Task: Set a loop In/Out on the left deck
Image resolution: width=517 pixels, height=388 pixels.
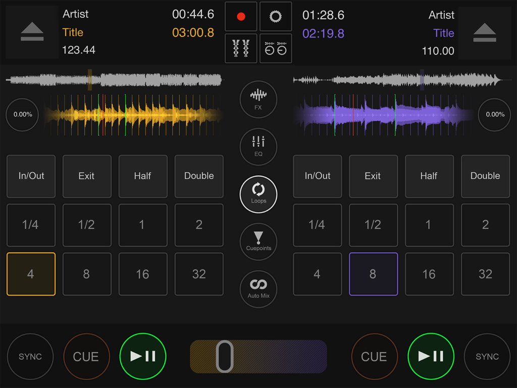Action: tap(31, 176)
